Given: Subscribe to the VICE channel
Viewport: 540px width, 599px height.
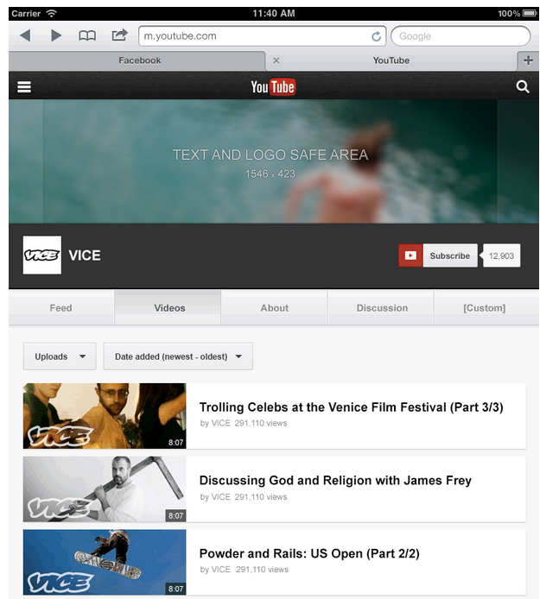Looking at the screenshot, I should [x=450, y=255].
